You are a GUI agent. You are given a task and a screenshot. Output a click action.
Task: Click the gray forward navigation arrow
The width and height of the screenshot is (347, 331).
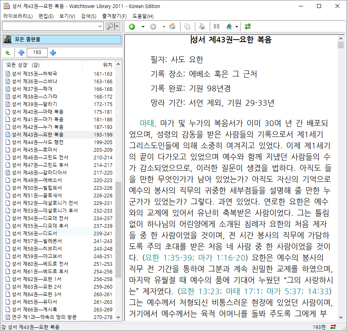(x=153, y=27)
